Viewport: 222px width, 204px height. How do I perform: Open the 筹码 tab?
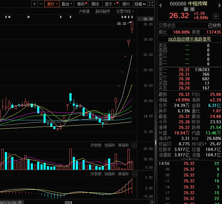pyautogui.click(x=82, y=4)
